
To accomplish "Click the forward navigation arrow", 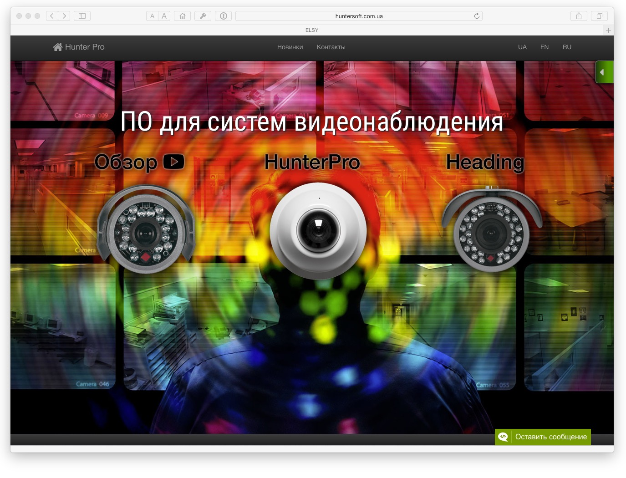I will pos(64,16).
